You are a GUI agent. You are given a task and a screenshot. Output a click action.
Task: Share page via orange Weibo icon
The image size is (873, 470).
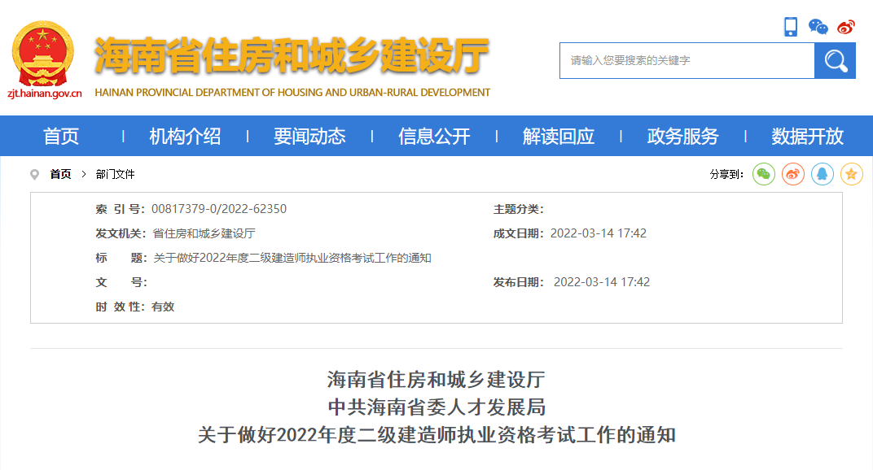tap(793, 174)
